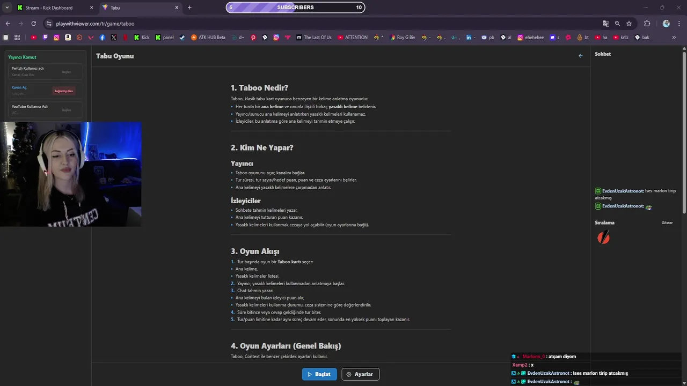
Task: Open the 'knlz' YouTube bookmark
Action: point(620,38)
